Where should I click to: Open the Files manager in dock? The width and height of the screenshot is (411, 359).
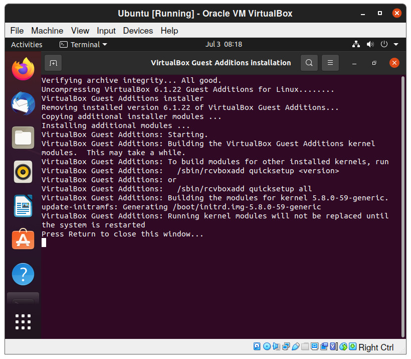[23, 138]
